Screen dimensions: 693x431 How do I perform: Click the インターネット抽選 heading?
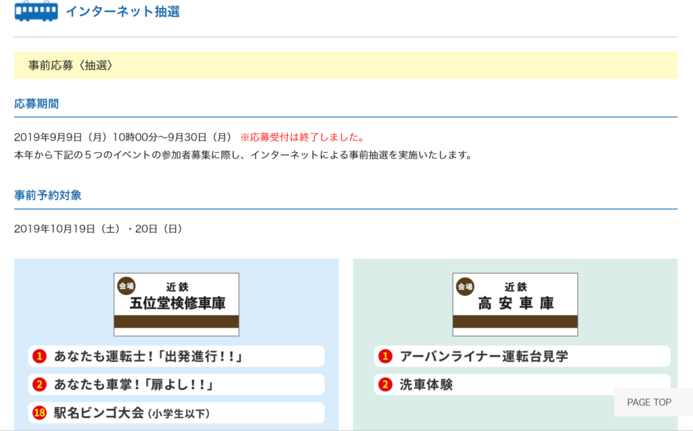pos(122,12)
